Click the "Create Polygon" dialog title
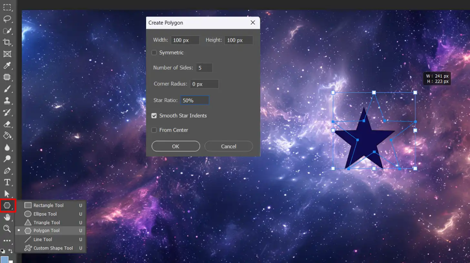 pyautogui.click(x=166, y=23)
